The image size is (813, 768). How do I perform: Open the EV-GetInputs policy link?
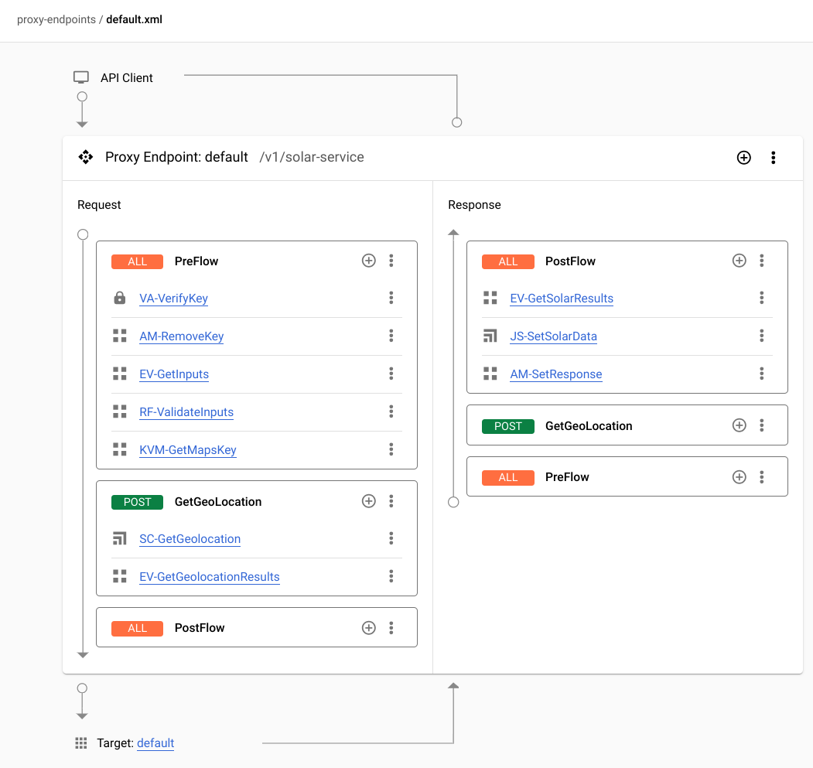pos(174,374)
